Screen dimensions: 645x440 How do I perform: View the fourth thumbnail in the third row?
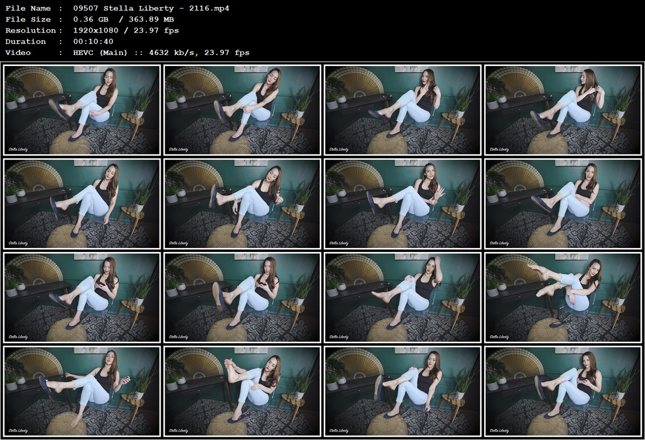[563, 298]
